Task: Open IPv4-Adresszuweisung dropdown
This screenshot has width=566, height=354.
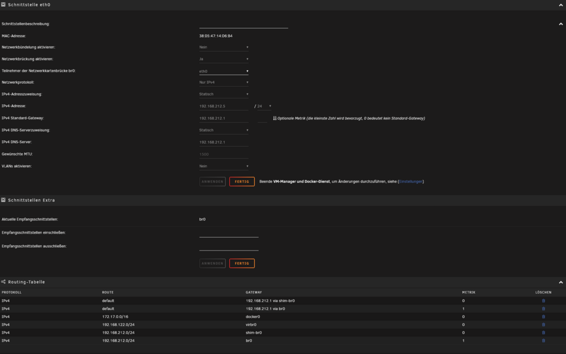Action: pyautogui.click(x=224, y=94)
